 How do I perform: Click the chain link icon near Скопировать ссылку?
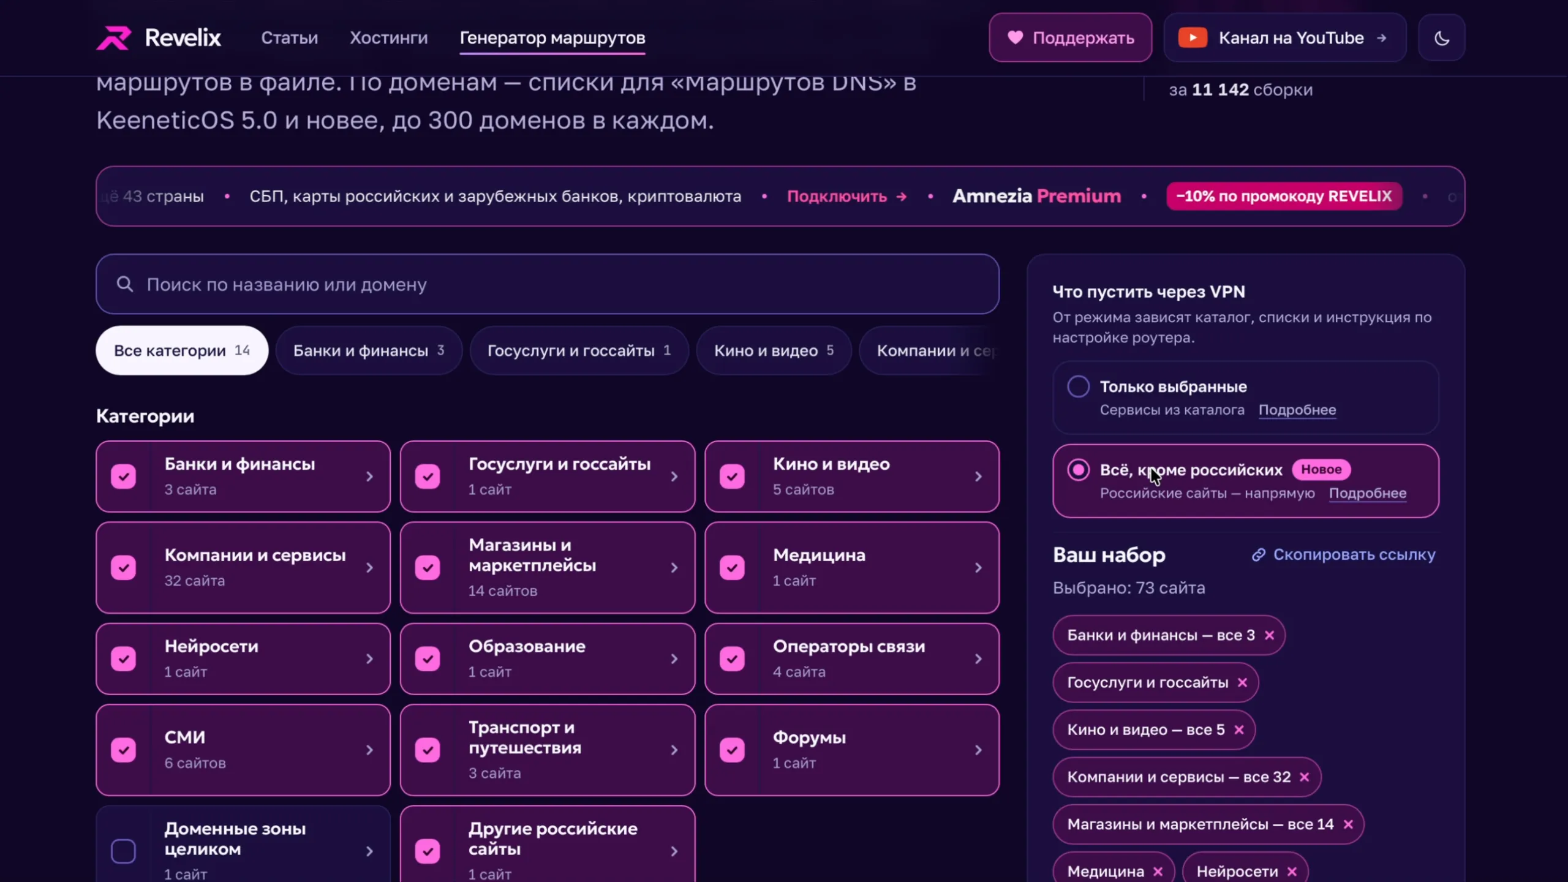click(x=1259, y=554)
